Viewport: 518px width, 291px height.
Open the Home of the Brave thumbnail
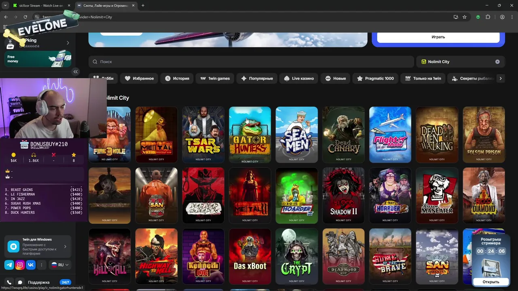click(390, 257)
